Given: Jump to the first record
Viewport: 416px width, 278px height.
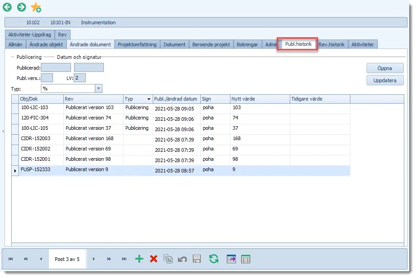Looking at the screenshot, I should pyautogui.click(x=11, y=259).
